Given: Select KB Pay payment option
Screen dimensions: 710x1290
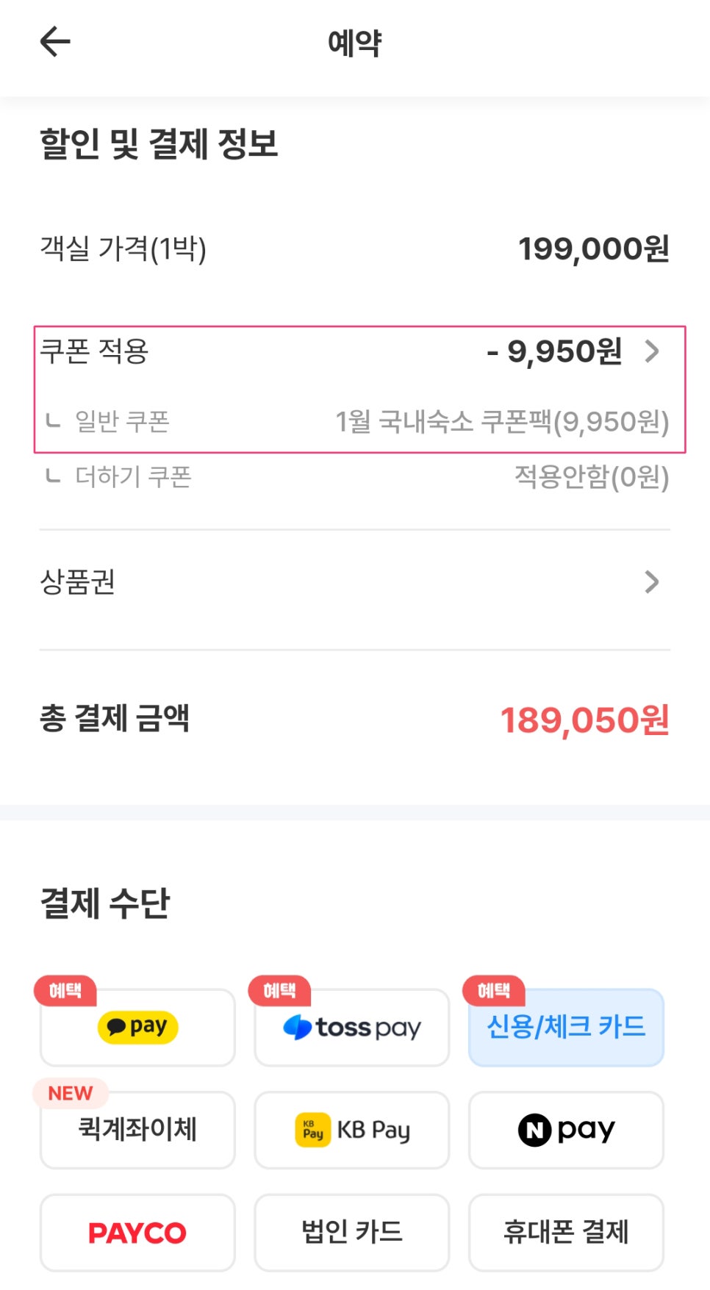Looking at the screenshot, I should (351, 1130).
